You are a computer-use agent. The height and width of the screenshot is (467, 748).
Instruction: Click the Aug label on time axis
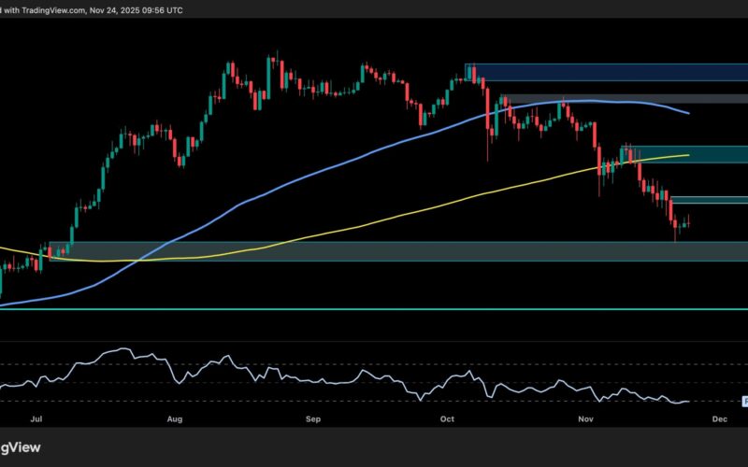click(175, 421)
